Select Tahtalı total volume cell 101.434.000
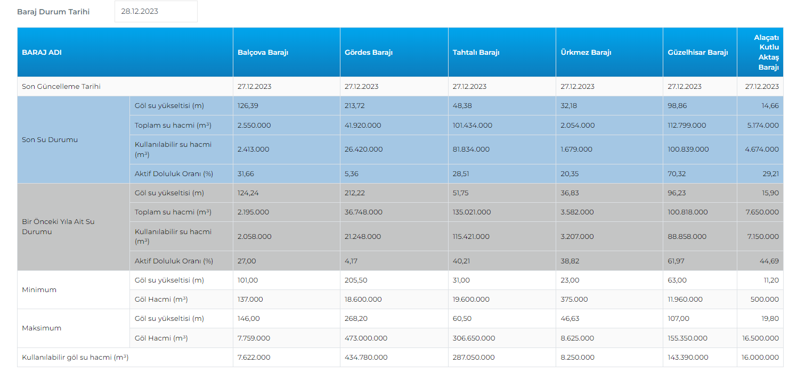Screen dimensions: 797x381 pos(472,126)
